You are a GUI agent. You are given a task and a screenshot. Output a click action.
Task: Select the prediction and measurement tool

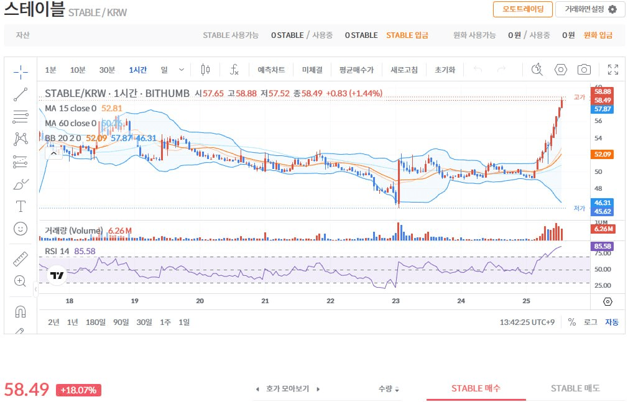pos(21,162)
